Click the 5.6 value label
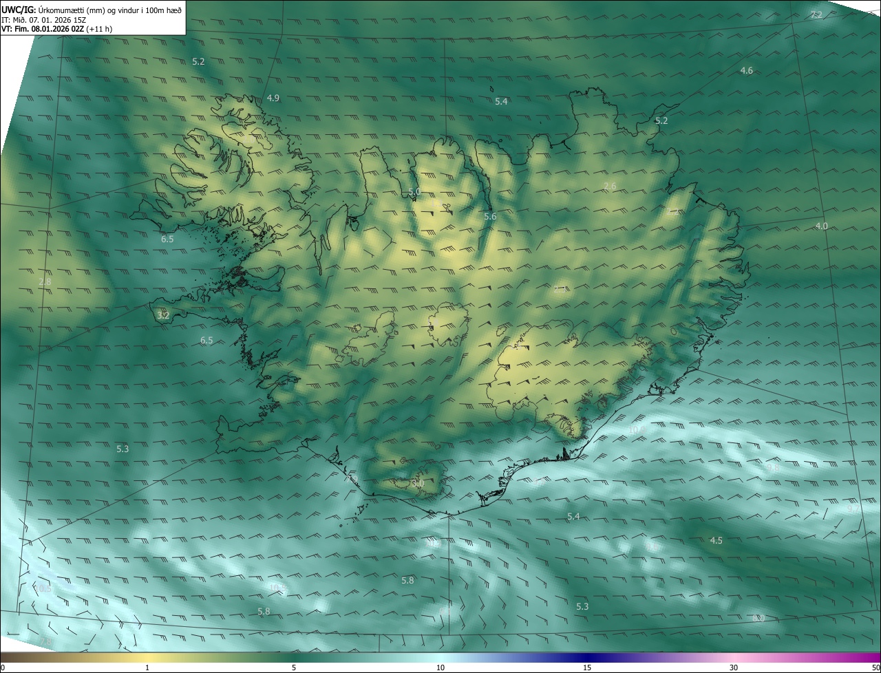This screenshot has height=673, width=881. coord(490,217)
